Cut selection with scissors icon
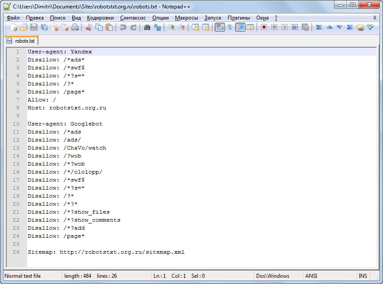Screen dimensions: 383x284 tap(89, 27)
